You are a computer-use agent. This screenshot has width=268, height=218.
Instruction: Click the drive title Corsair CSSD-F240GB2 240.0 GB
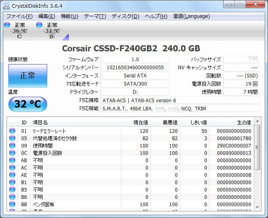(x=131, y=48)
